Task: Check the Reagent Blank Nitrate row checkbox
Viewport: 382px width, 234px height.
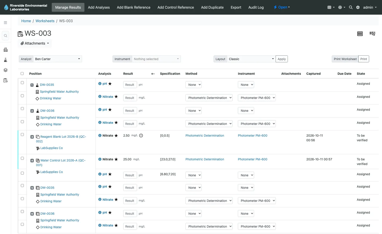Action: (x=22, y=135)
